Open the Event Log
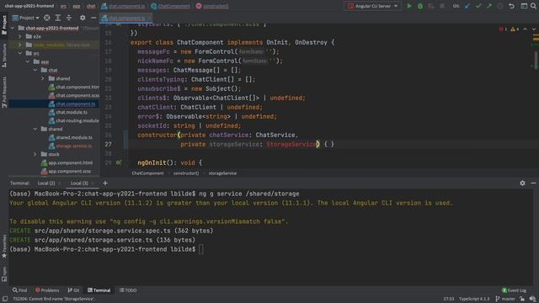This screenshot has height=303, width=539. pos(515,290)
